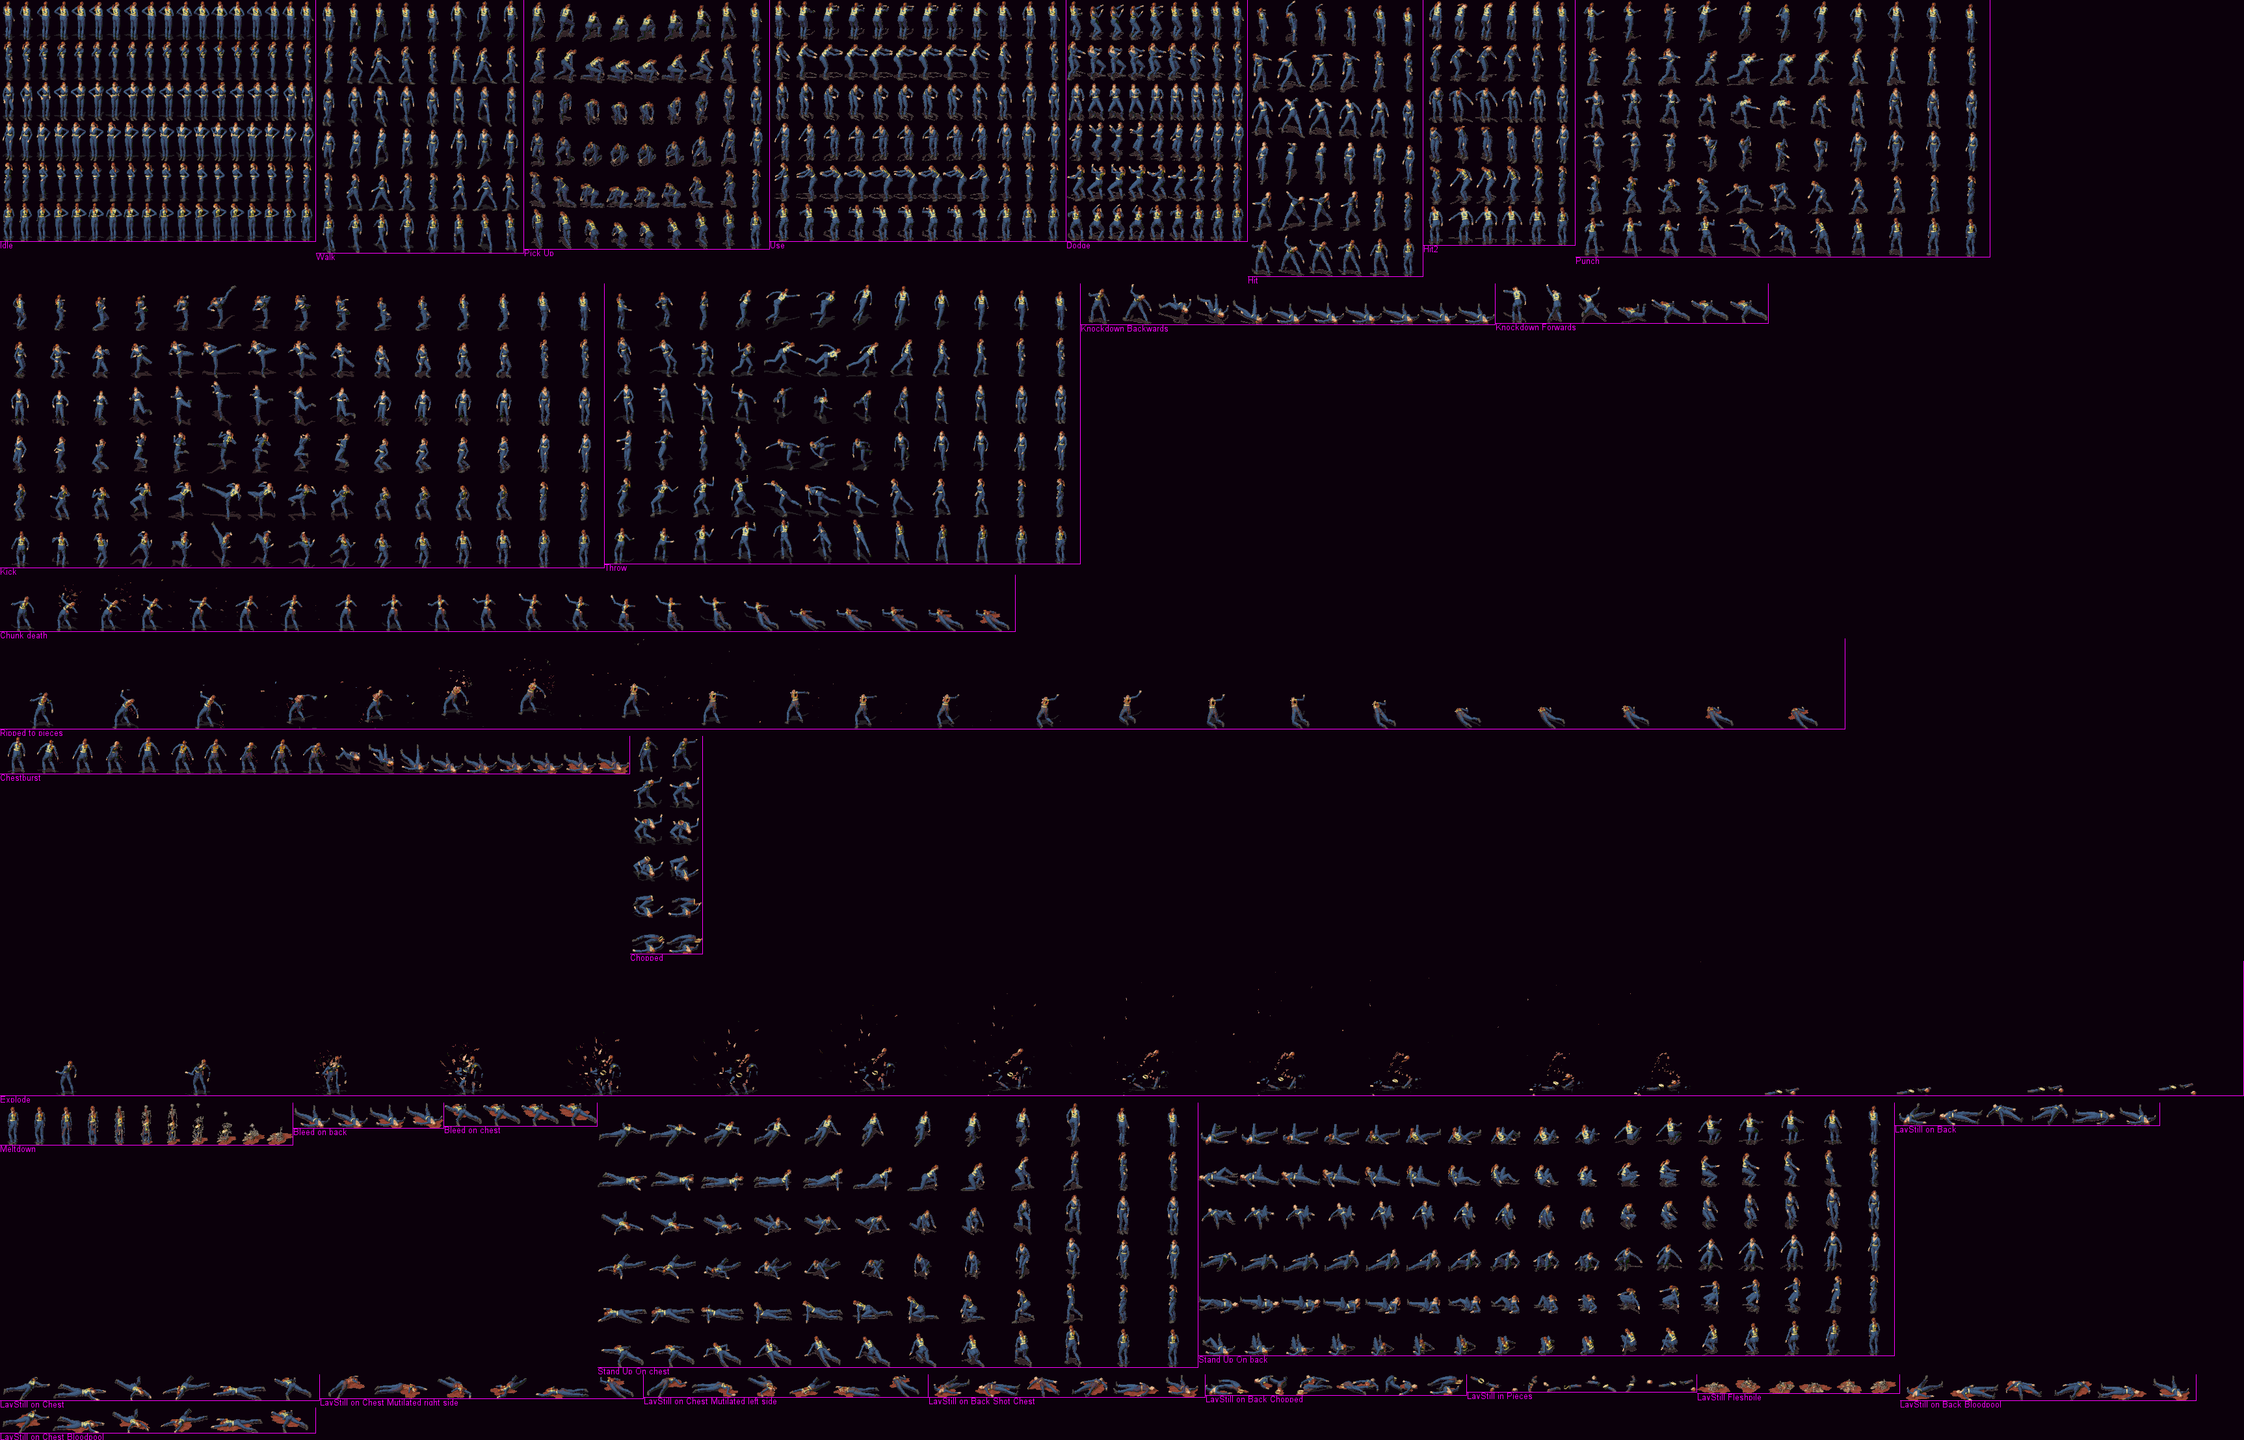Click the Chunk death label
This screenshot has height=1440, width=2244.
click(x=23, y=636)
